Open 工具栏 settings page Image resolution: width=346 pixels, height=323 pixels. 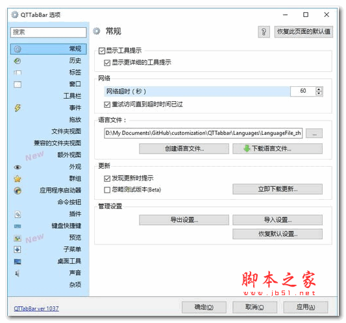pos(72,96)
